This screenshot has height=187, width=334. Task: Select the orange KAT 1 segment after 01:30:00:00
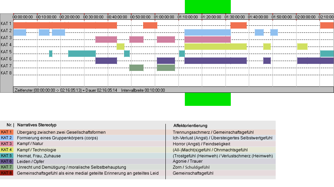coord(239,25)
